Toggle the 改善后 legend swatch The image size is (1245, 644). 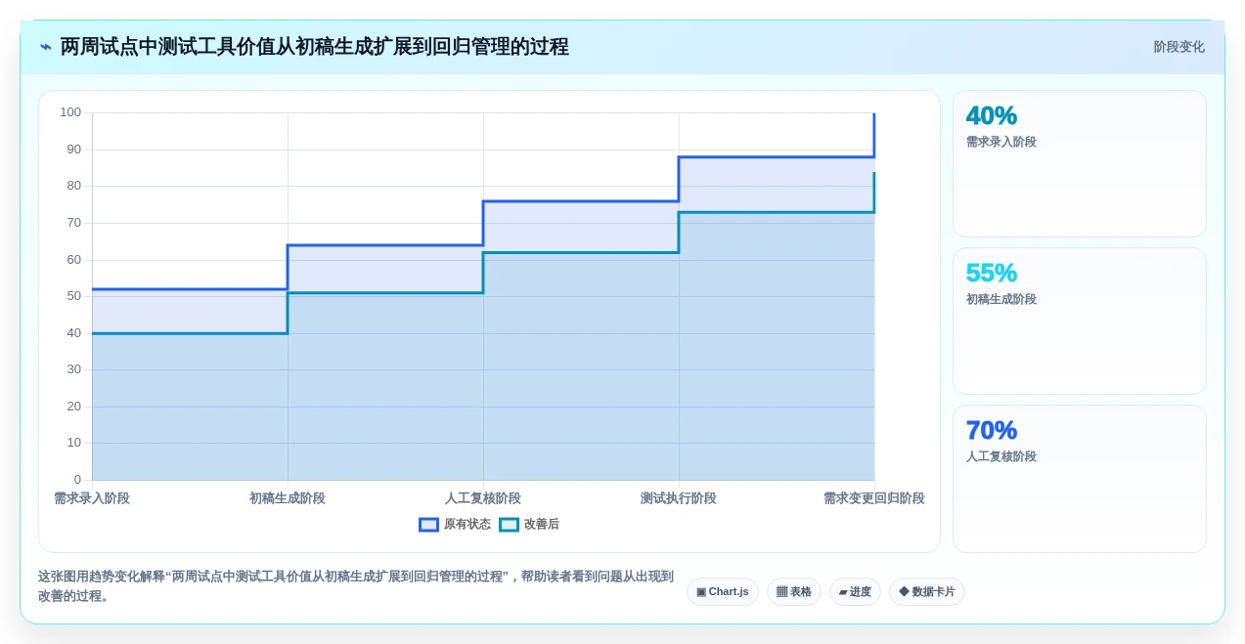point(509,525)
